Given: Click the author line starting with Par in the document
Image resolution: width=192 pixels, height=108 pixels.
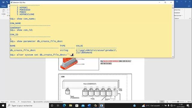Looking at the screenshot, I should pos(116,62).
